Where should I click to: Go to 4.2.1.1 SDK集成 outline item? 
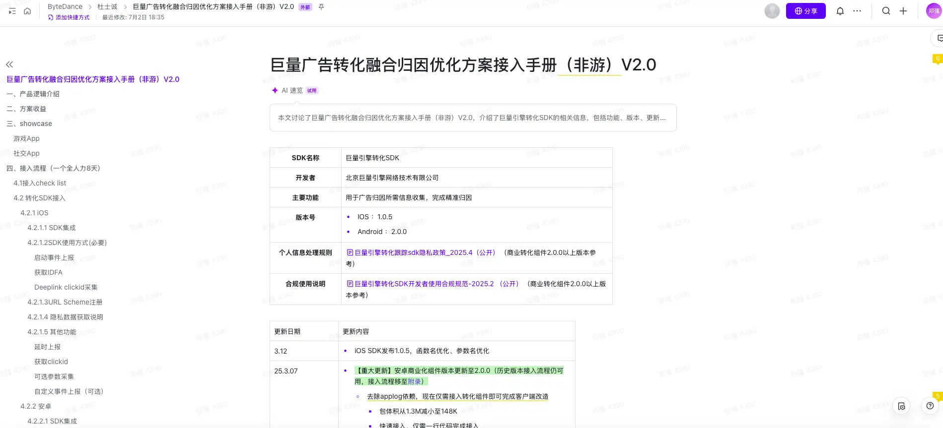[x=52, y=228]
